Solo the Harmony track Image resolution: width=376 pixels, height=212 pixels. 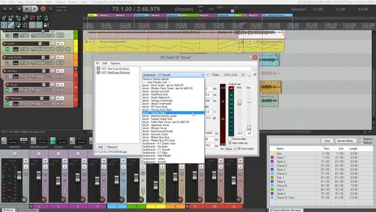62,98
